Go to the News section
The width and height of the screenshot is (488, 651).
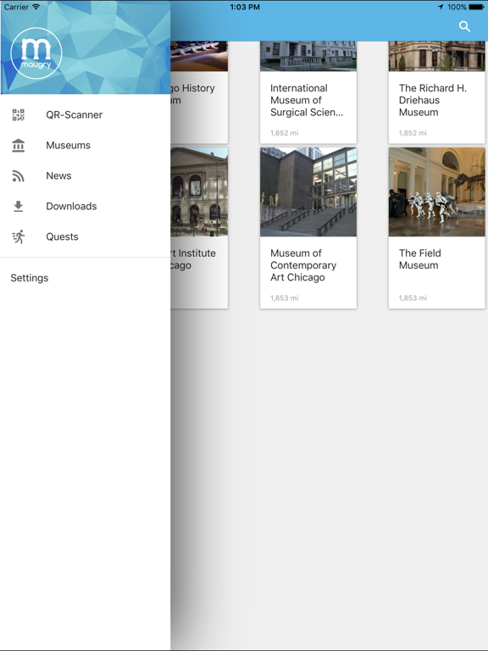85,176
